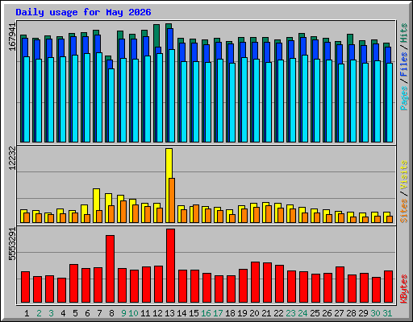Click day label 21 on the x-axis
This screenshot has width=413, height=322.
click(x=266, y=313)
